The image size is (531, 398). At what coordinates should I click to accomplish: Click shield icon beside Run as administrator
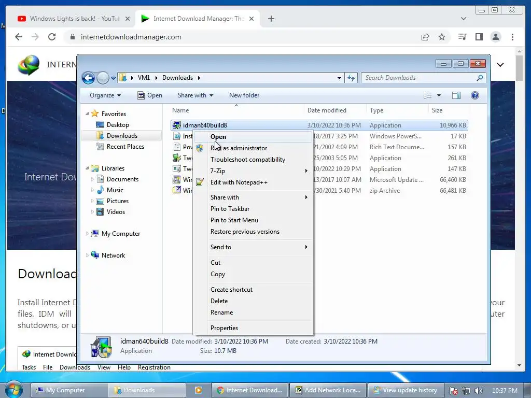200,148
